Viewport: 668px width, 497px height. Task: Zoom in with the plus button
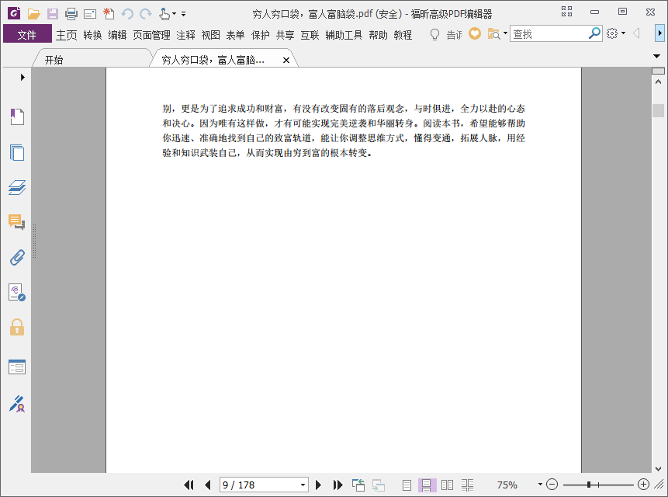644,485
